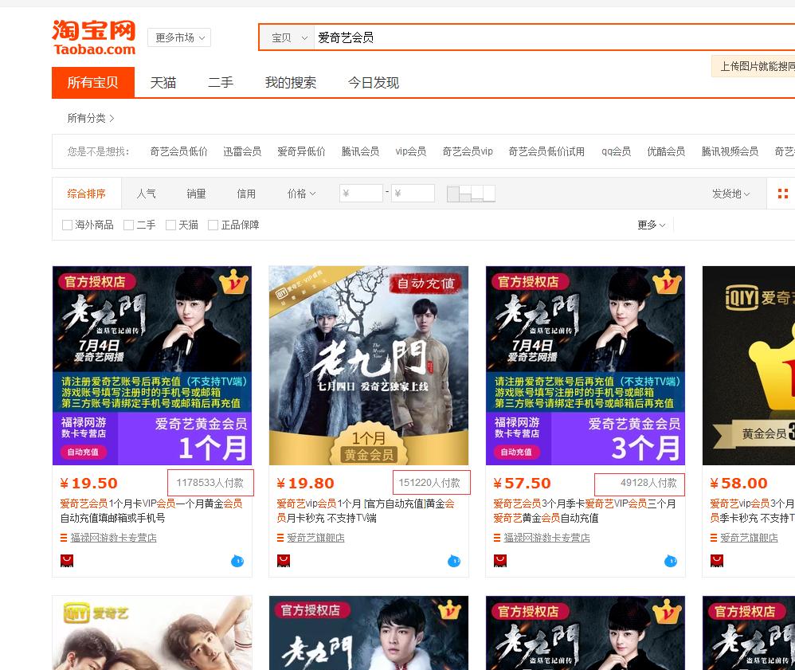Click Tmall badge icon under ¥57.50 item
Screen dimensions: 795x670
click(x=500, y=560)
